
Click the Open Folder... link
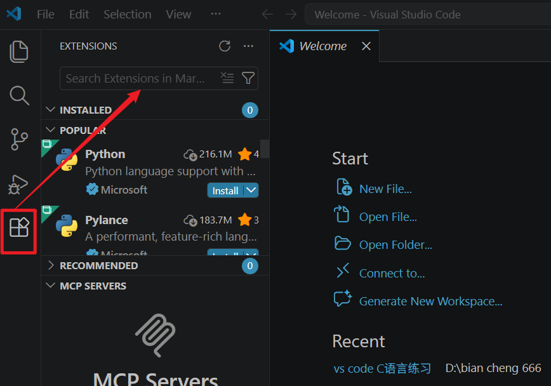(395, 244)
